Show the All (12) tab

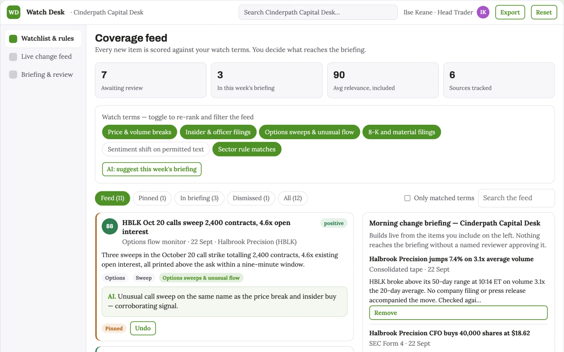coord(293,198)
